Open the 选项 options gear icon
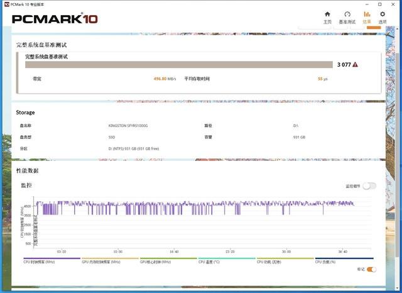The height and width of the screenshot is (293, 402). click(383, 14)
